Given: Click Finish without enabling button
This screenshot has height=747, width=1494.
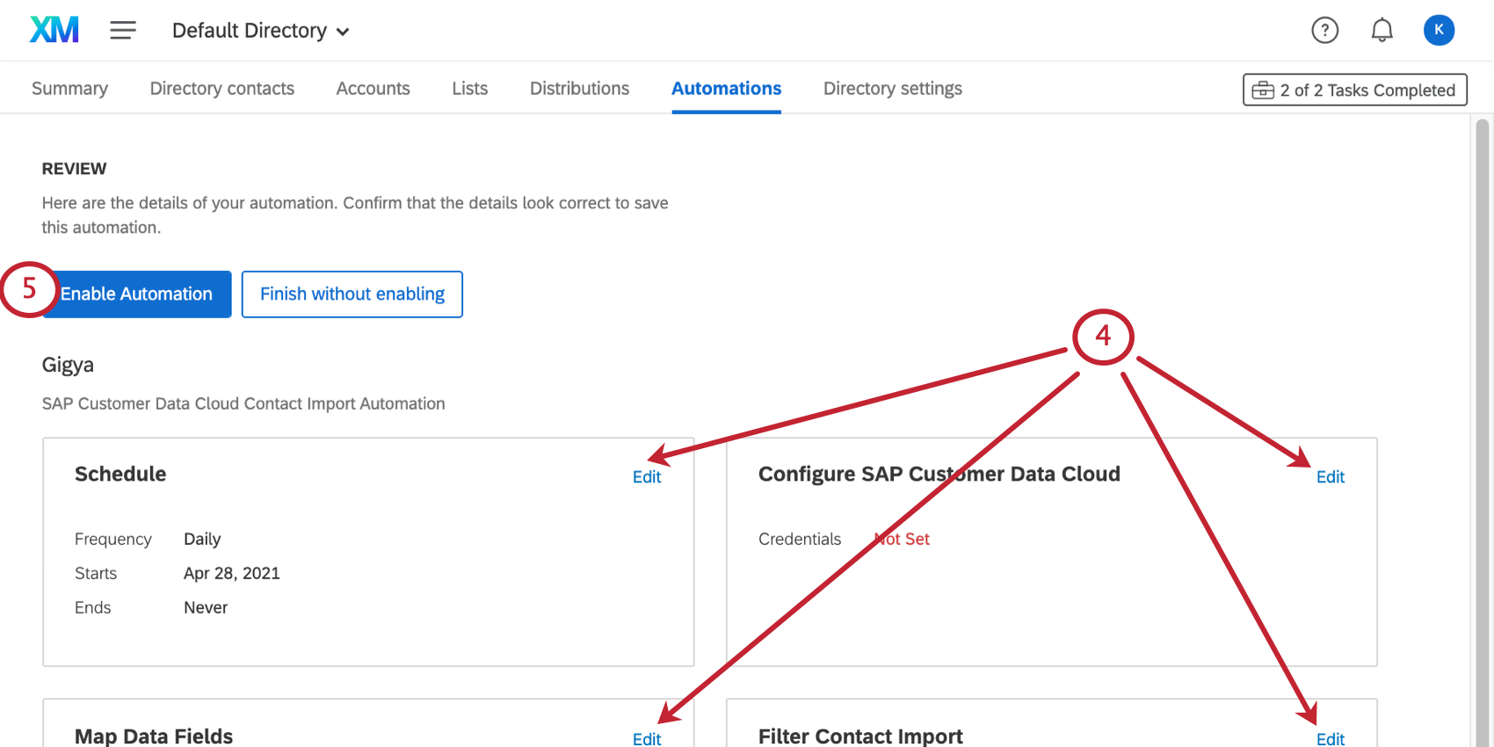Looking at the screenshot, I should pyautogui.click(x=352, y=294).
